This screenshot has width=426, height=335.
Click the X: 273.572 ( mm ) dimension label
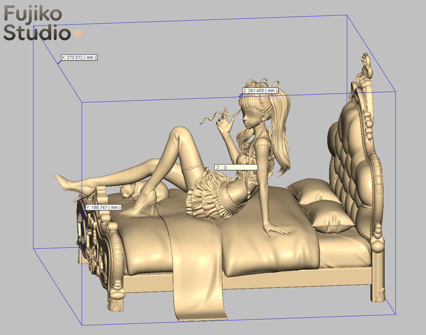point(79,57)
